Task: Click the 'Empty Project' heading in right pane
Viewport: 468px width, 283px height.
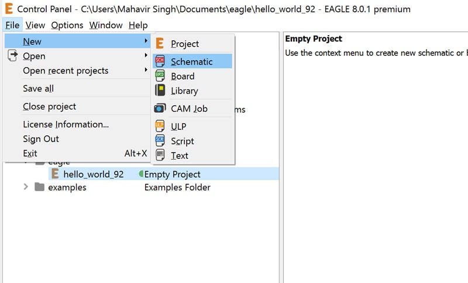Action: click(314, 39)
